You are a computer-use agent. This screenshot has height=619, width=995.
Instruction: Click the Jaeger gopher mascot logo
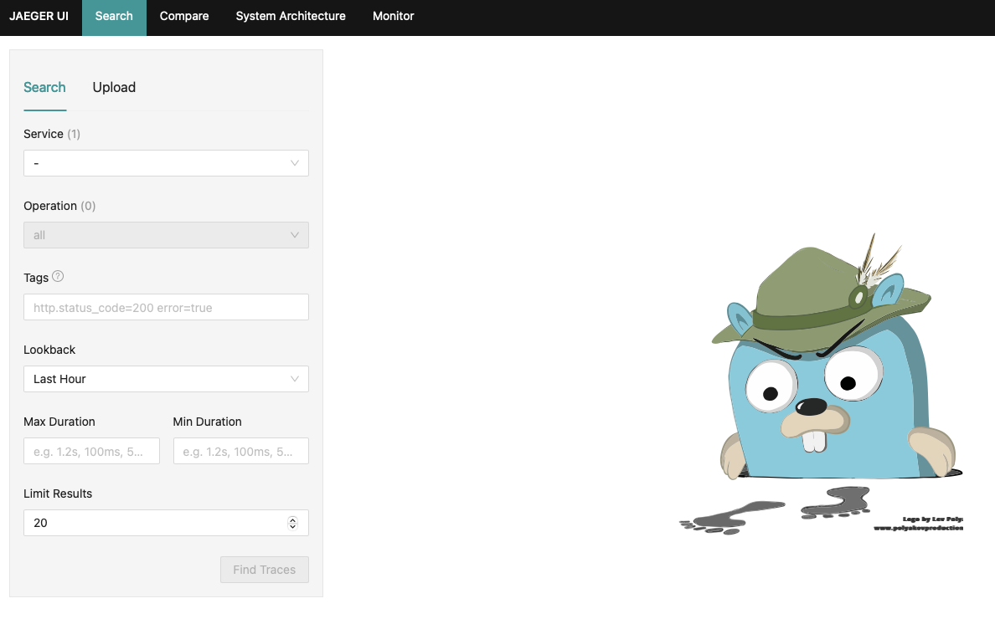(x=825, y=368)
